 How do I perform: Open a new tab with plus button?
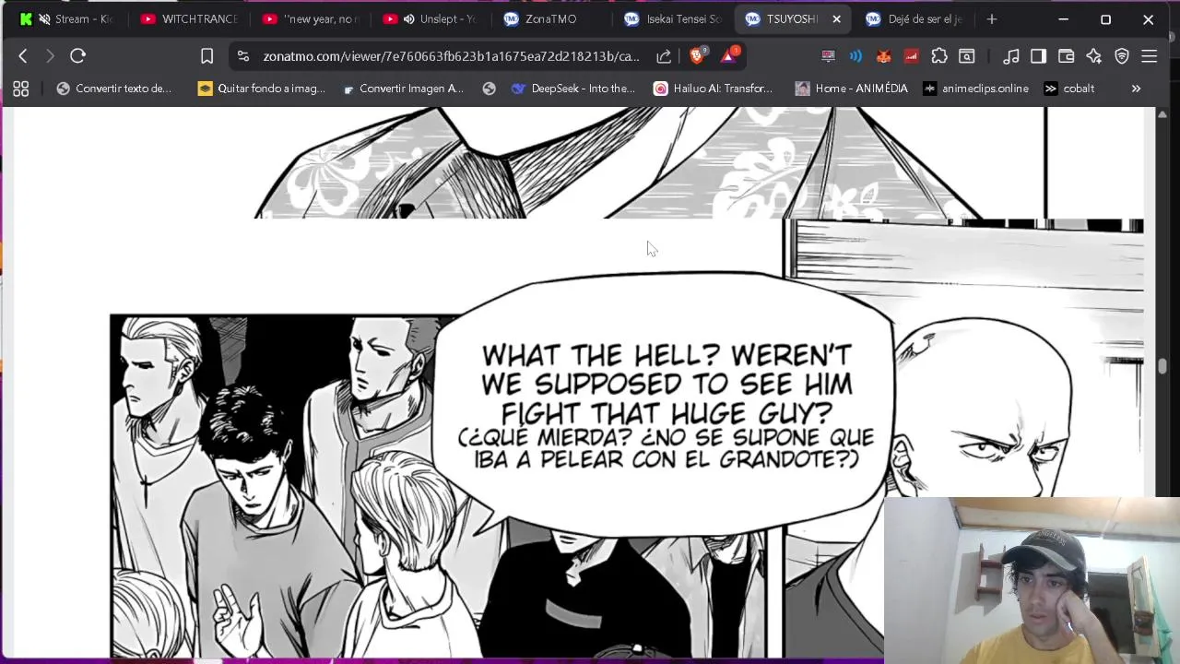(x=992, y=19)
